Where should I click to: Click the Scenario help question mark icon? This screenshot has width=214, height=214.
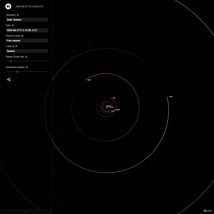pyautogui.click(x=18, y=15)
